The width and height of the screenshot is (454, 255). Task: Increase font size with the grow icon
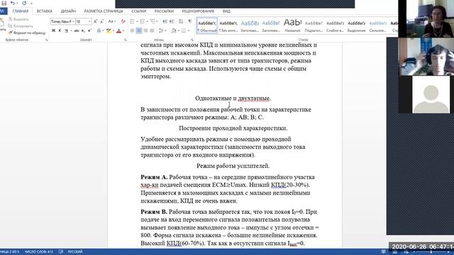tap(96, 21)
